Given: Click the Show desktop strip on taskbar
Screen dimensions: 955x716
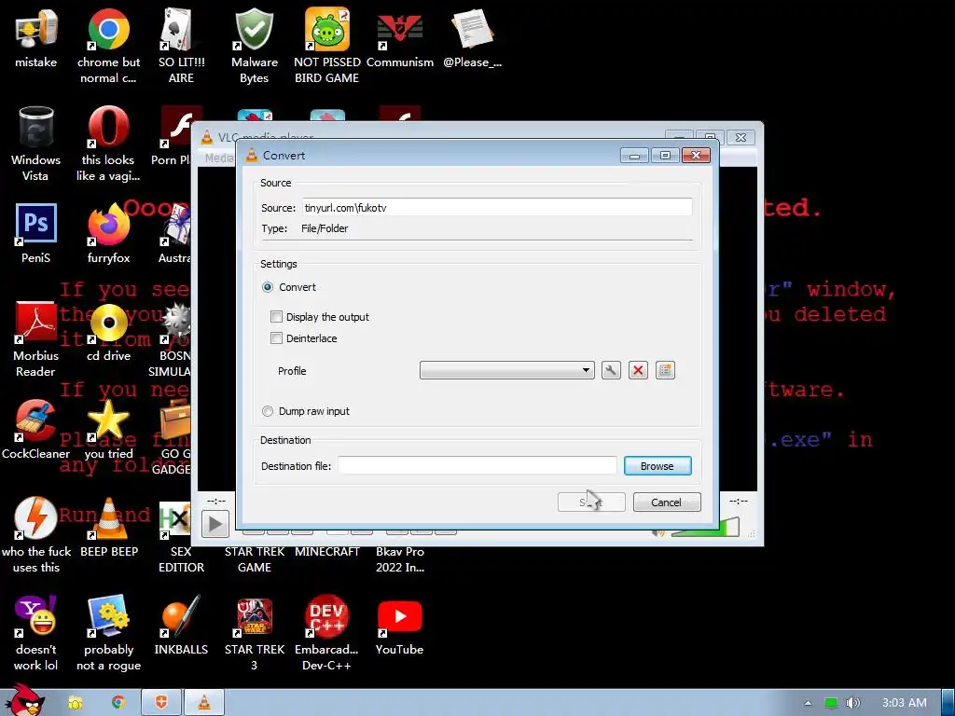Looking at the screenshot, I should [x=948, y=703].
